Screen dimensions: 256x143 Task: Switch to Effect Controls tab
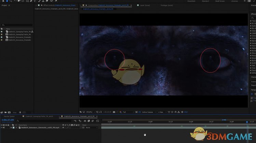tap(59, 5)
